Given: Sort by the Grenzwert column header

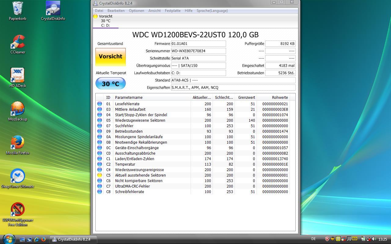Looking at the screenshot, I should coord(246,98).
